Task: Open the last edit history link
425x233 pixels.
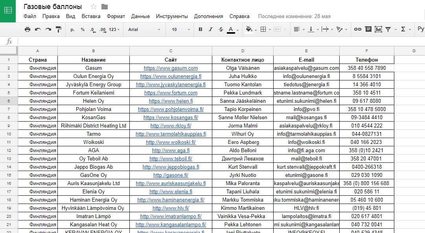Action: click(294, 16)
